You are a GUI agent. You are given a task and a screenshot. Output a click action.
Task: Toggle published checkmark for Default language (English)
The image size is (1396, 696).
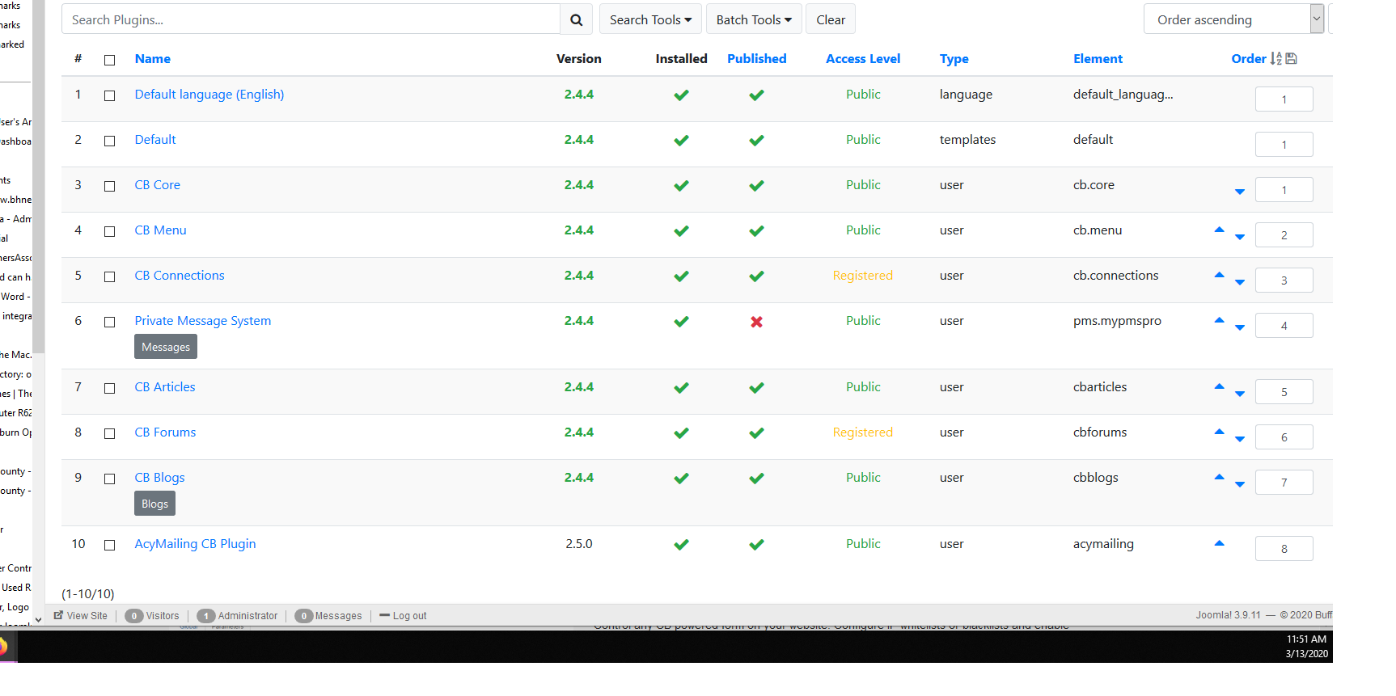tap(756, 95)
